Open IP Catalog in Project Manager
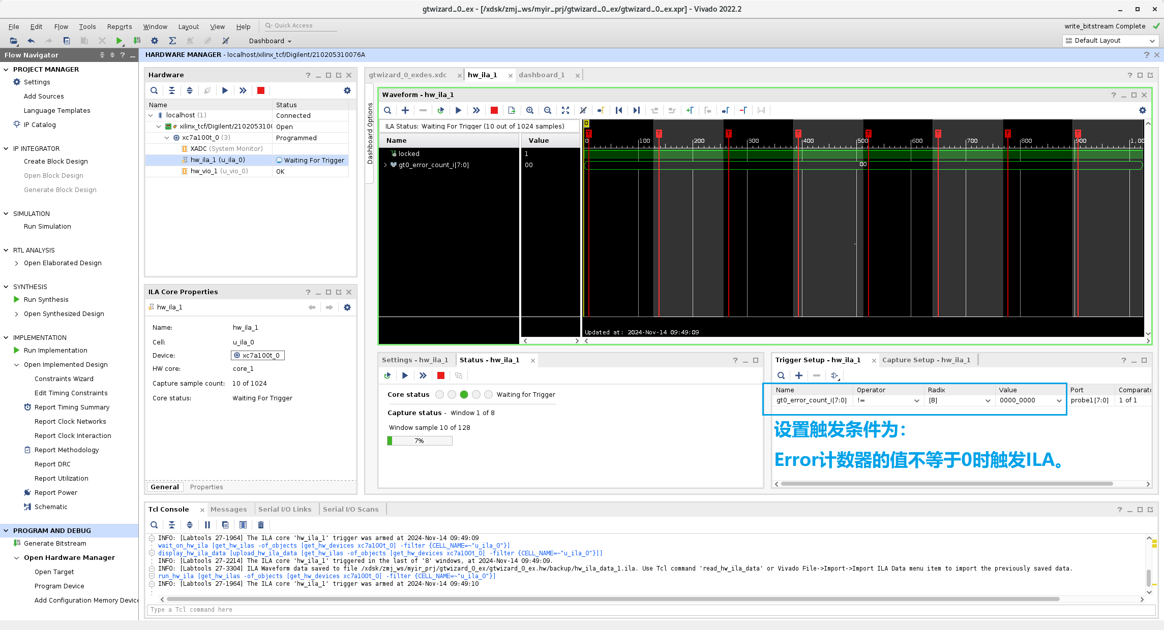 pyautogui.click(x=40, y=124)
